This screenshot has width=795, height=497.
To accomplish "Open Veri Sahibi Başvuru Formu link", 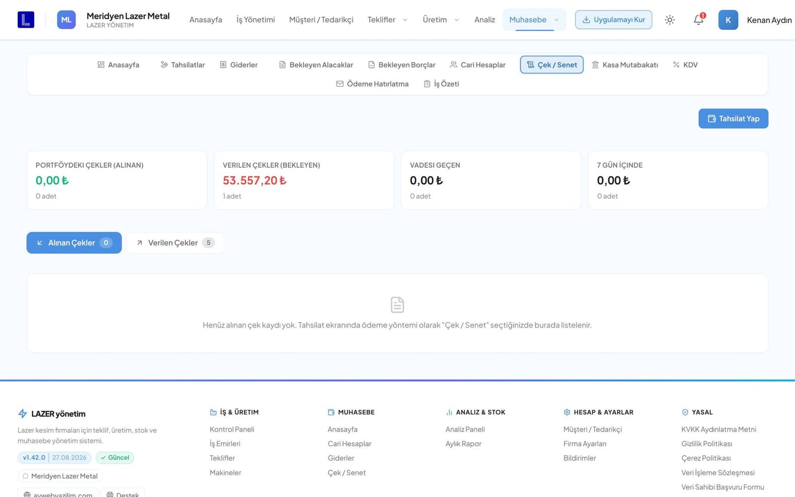I will [723, 487].
